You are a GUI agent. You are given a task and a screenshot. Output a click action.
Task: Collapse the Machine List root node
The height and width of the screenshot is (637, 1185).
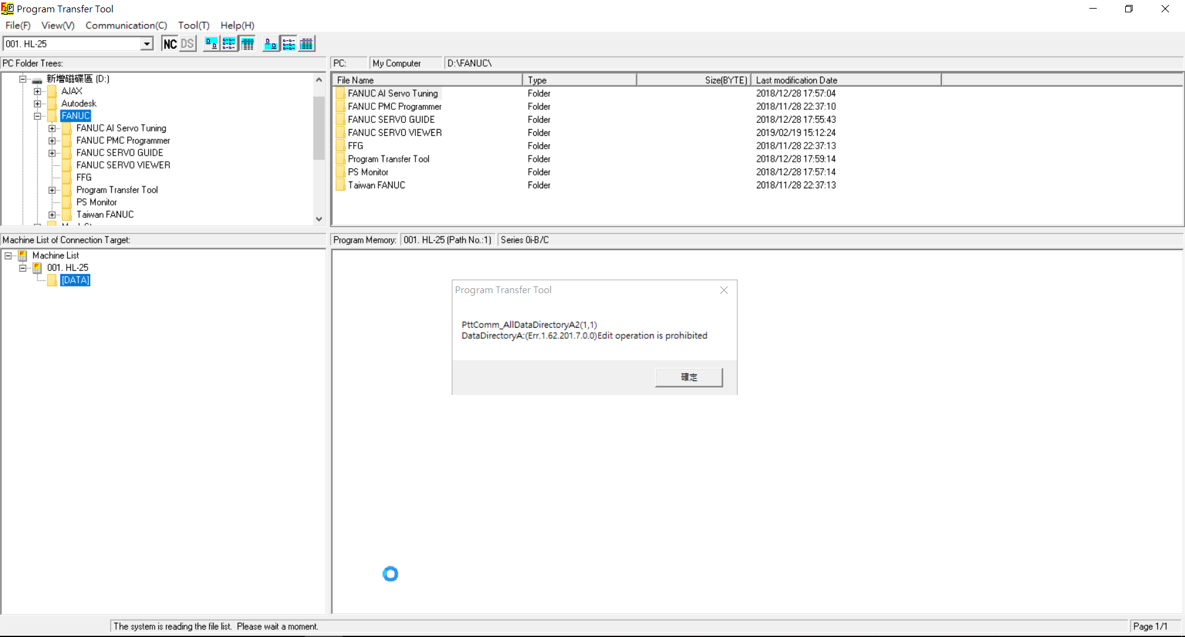pyautogui.click(x=8, y=256)
